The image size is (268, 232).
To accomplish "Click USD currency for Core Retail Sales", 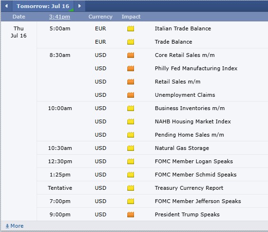I will click(x=101, y=55).
